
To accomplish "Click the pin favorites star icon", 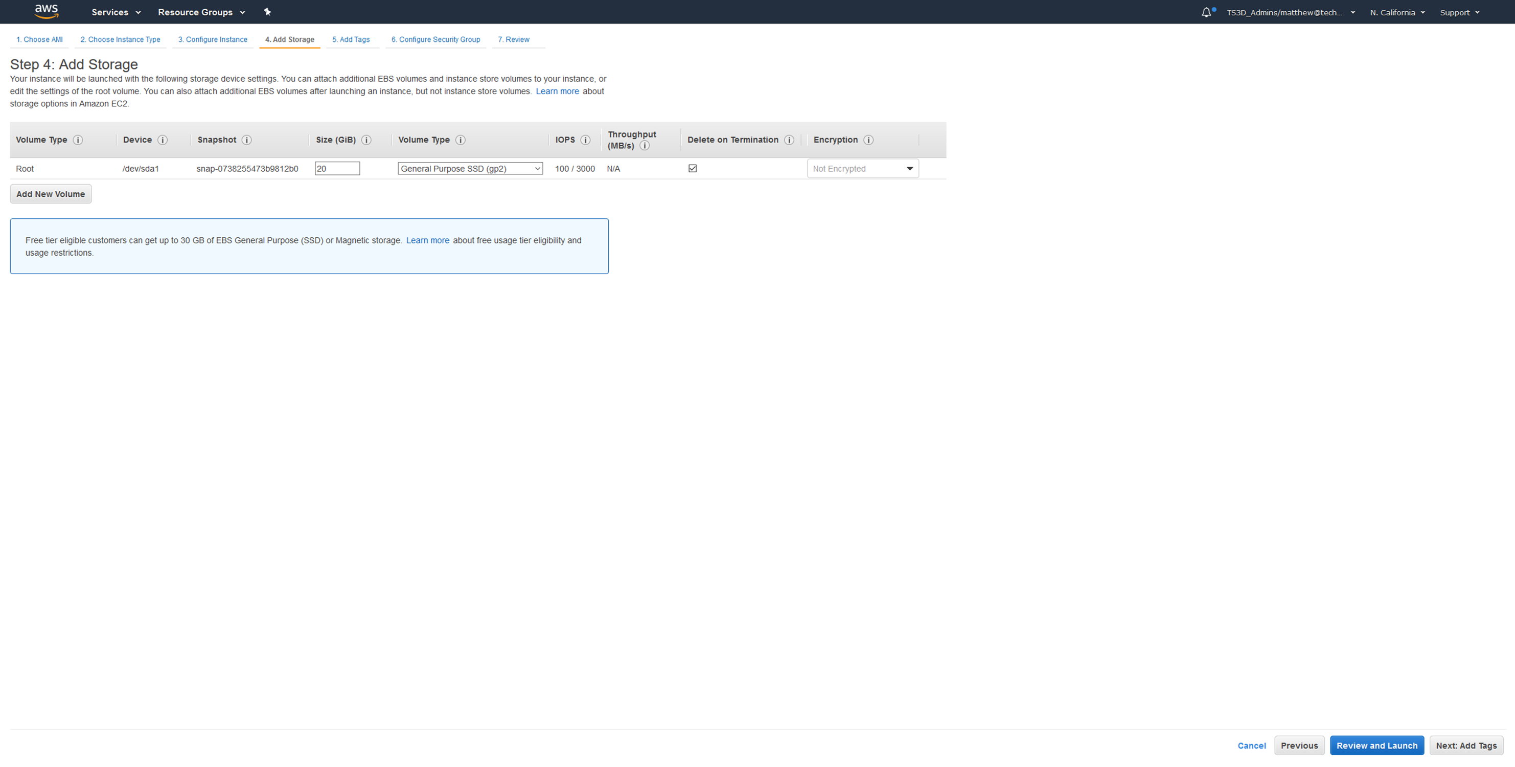I will click(268, 12).
